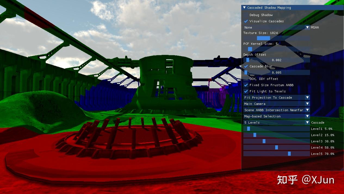Enable the DDX, DDY offset checkbox
The width and height of the screenshot is (344, 194).
point(246,79)
